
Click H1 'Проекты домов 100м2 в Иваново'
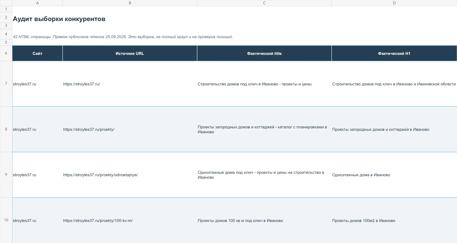[364, 221]
